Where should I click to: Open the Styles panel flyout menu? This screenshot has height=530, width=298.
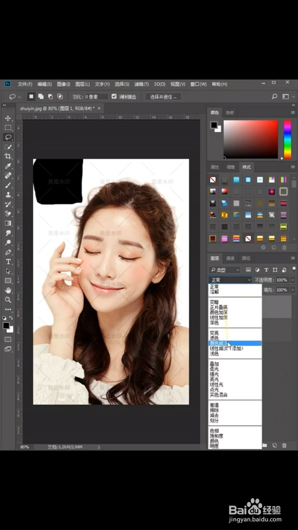click(293, 167)
